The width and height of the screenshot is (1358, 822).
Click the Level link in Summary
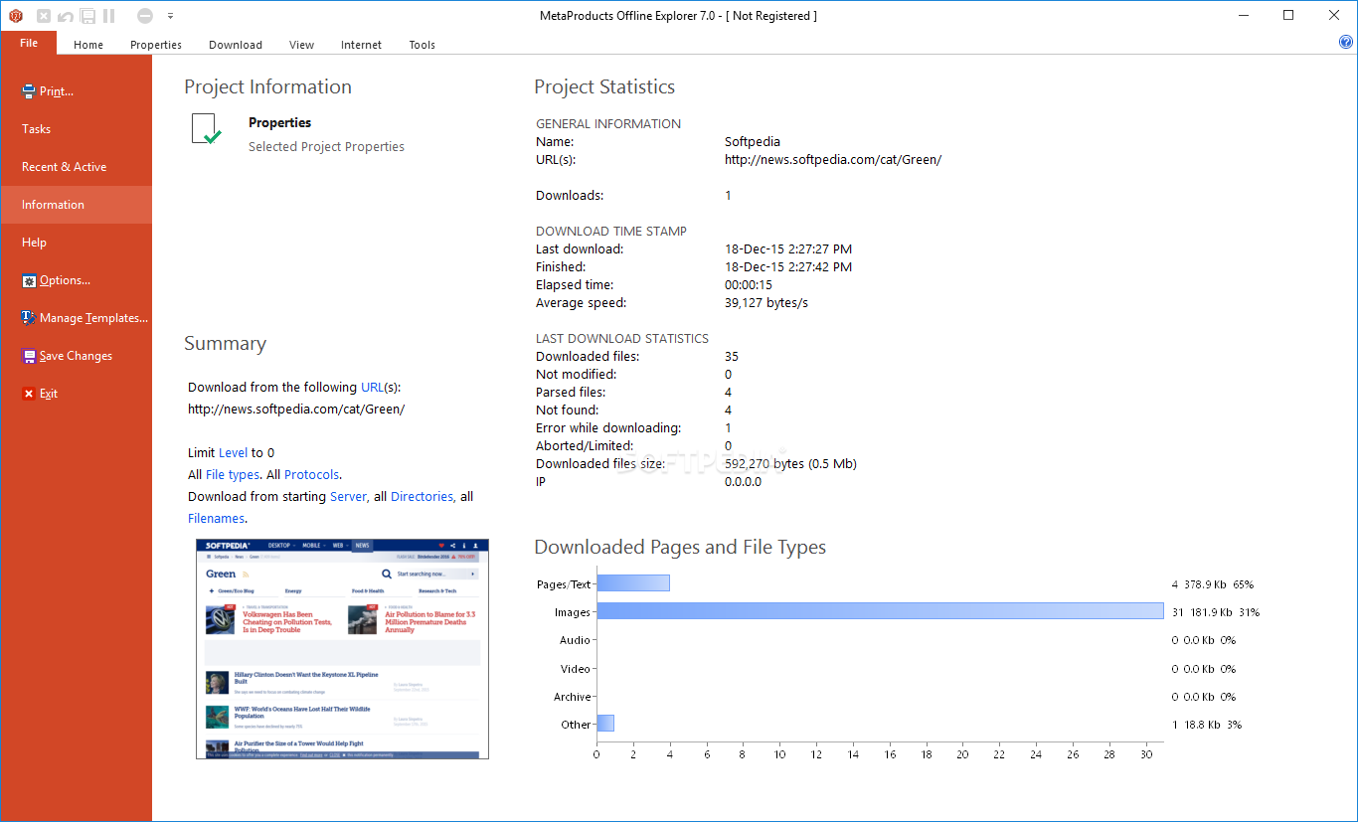[233, 453]
